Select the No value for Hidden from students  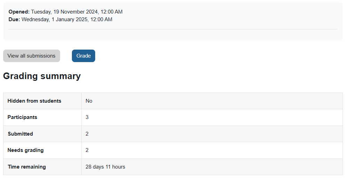[x=89, y=101]
